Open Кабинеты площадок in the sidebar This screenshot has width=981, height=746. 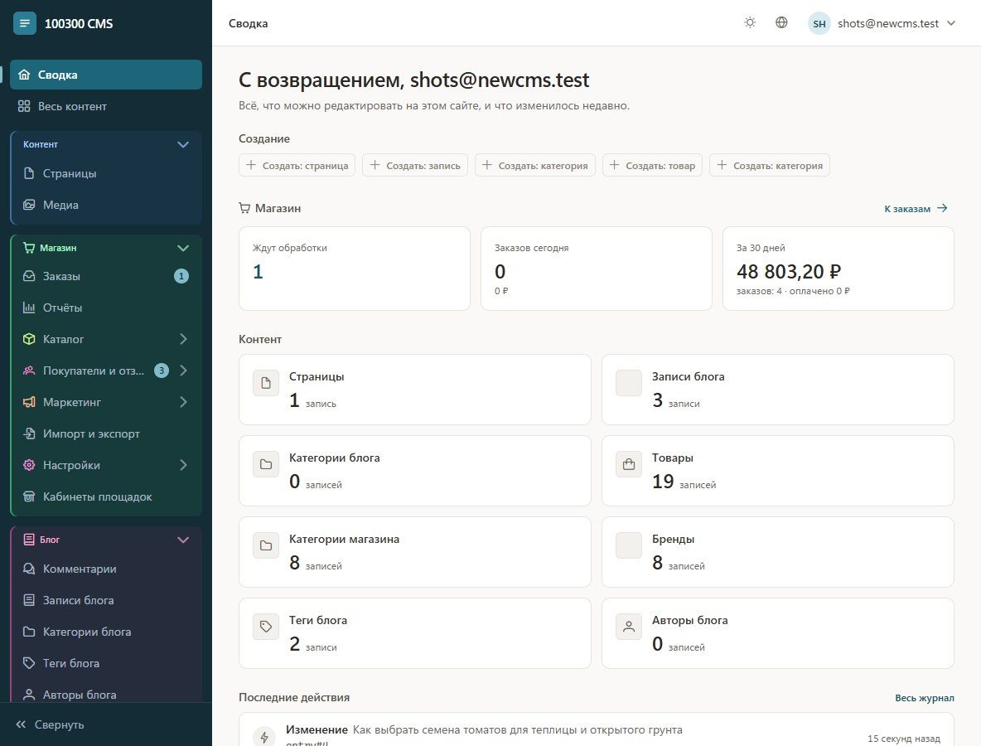(x=106, y=497)
